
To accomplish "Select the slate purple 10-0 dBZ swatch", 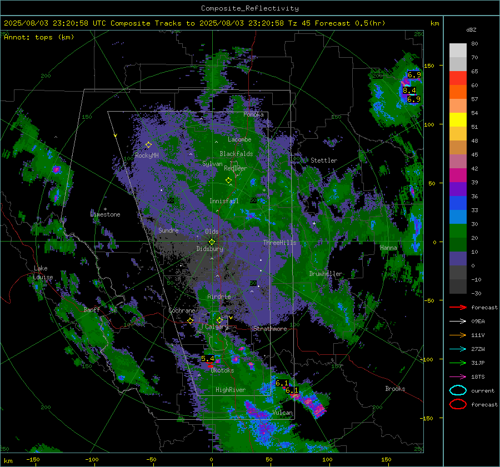I will click(x=458, y=259).
